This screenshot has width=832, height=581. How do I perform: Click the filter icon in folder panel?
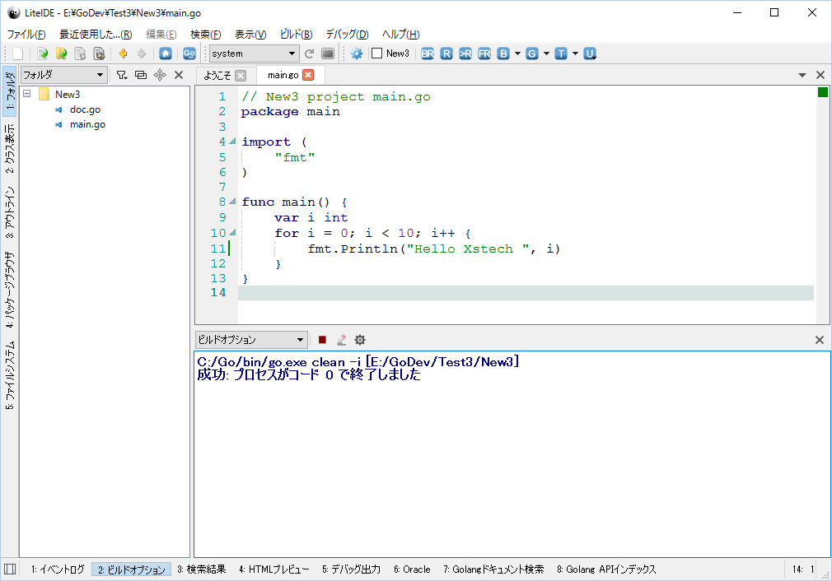pyautogui.click(x=122, y=75)
